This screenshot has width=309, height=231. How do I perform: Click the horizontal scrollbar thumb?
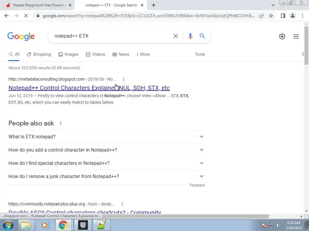[x=185, y=216]
